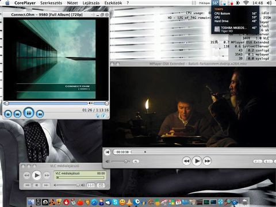This screenshot has height=207, width=276.
Task: Rewind the MPlayer OSX video
Action: point(186,161)
